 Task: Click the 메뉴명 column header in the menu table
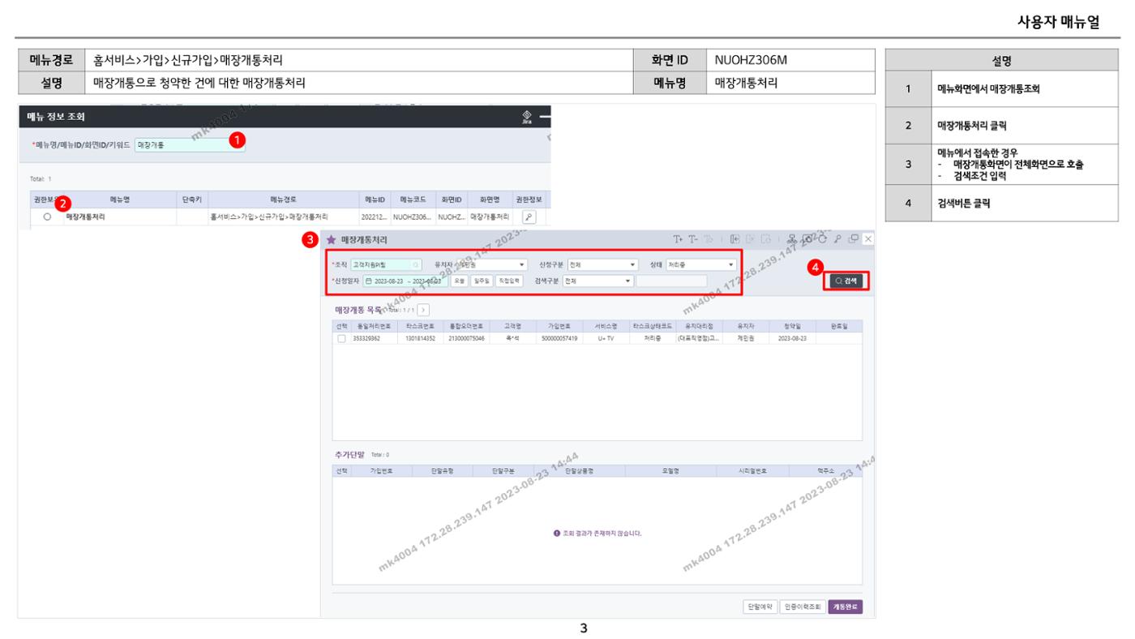point(120,199)
